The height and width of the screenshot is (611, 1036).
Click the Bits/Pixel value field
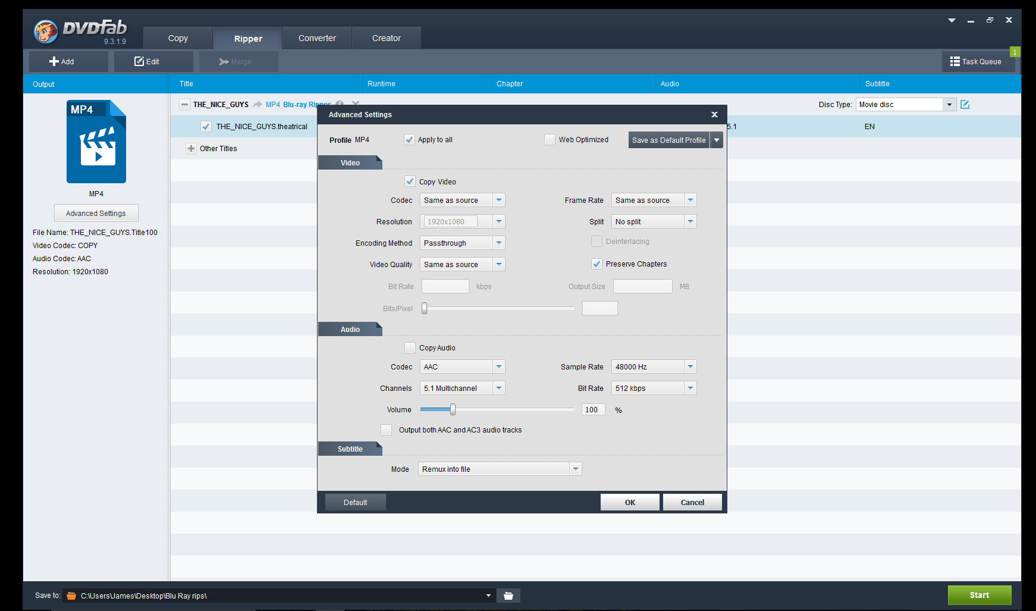click(x=600, y=308)
